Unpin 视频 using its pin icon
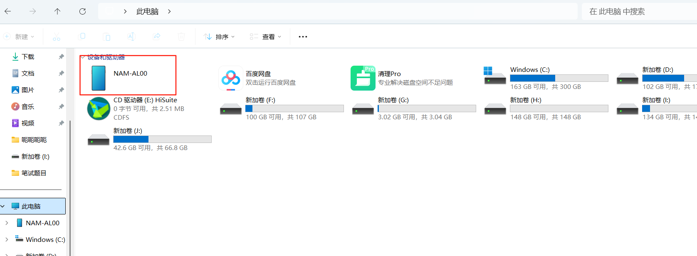Image resolution: width=697 pixels, height=256 pixels. pyautogui.click(x=61, y=123)
